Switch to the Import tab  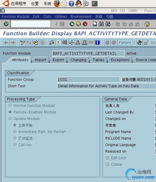[40, 60]
